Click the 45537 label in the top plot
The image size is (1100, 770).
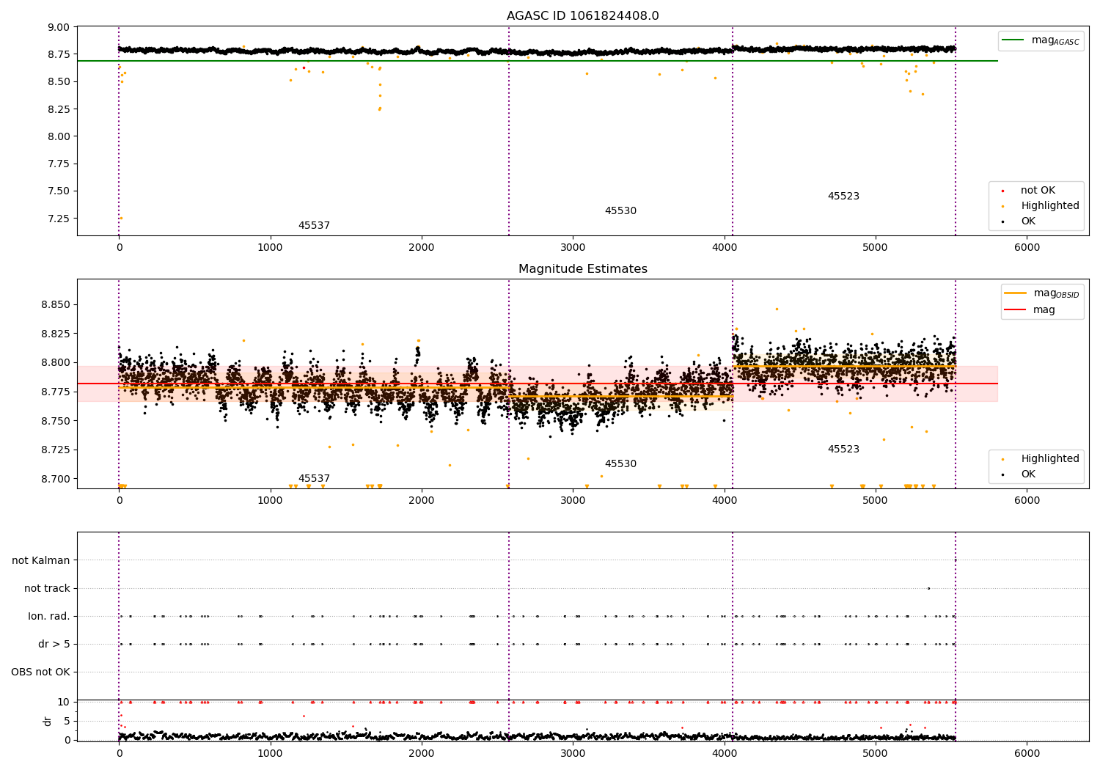(314, 226)
